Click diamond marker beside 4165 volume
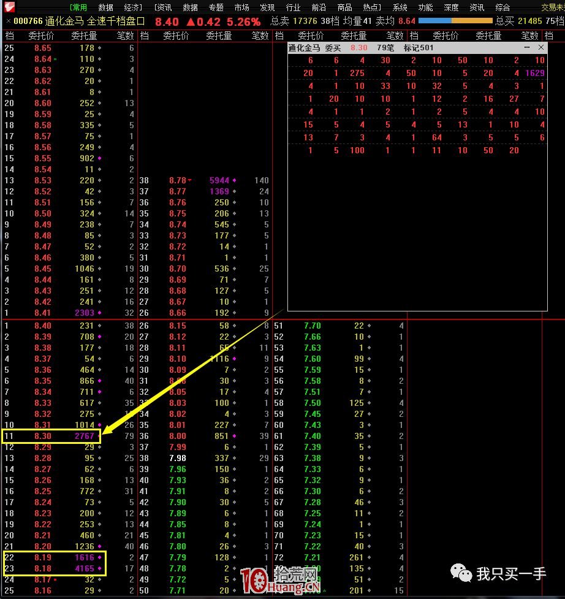 point(100,568)
